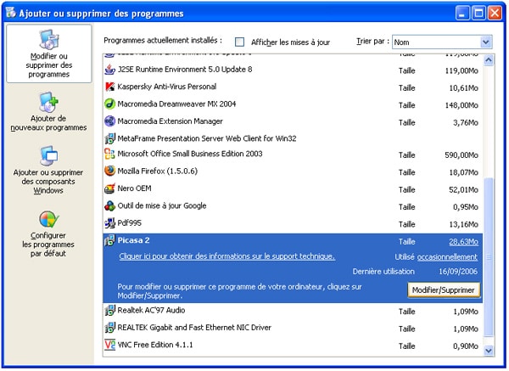509x371 pixels.
Task: Click the Macromedia Extension Manager icon
Action: coord(110,121)
